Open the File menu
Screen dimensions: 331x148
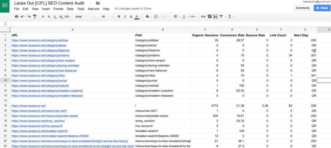tap(17, 9)
